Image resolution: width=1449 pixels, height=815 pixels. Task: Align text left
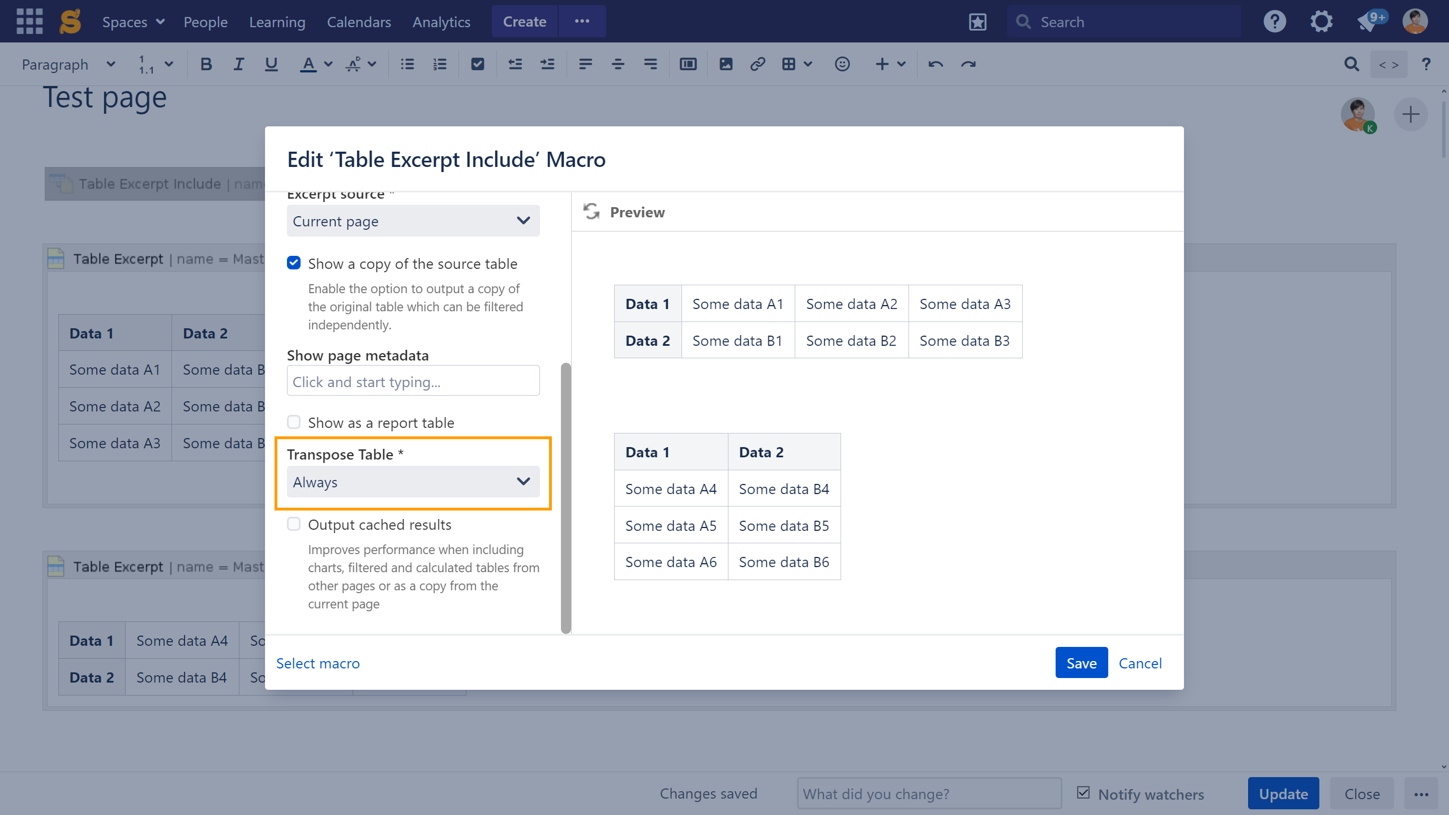click(585, 64)
